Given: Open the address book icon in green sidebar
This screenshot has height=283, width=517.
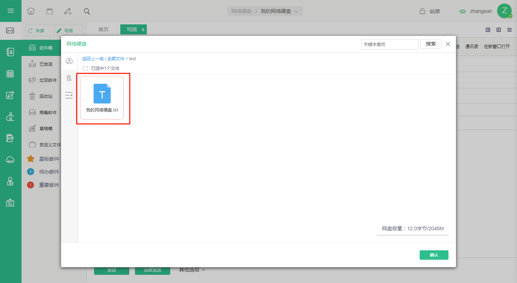Looking at the screenshot, I should coord(10,52).
